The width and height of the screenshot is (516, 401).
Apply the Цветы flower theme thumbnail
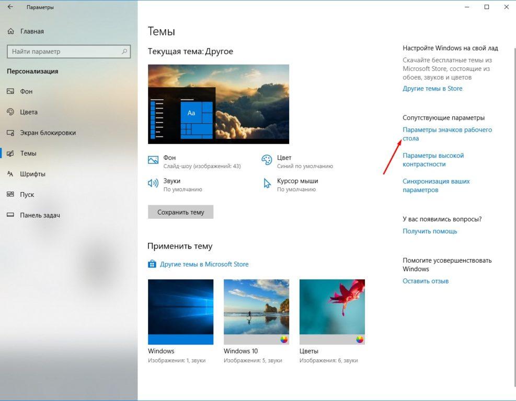[332, 312]
